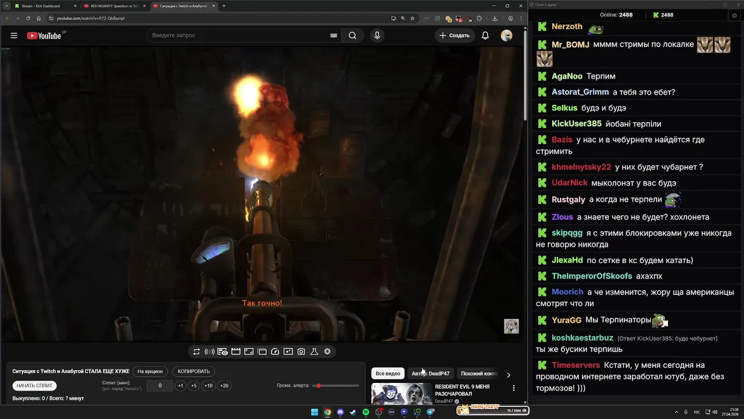The height and width of the screenshot is (419, 744).
Task: Open Telegram from the taskbar
Action: (x=430, y=412)
